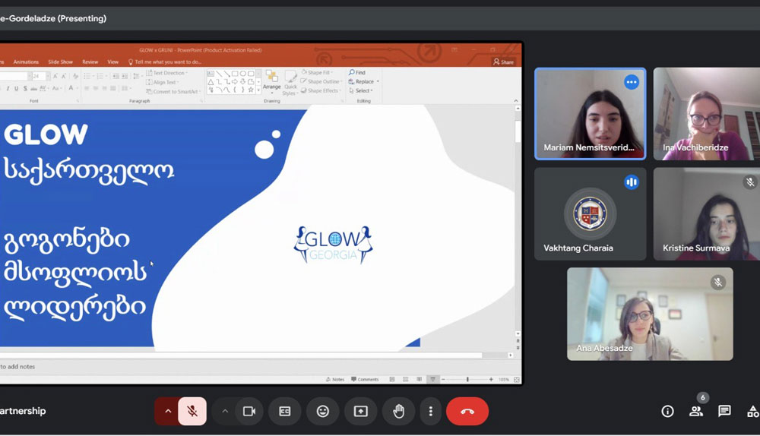This screenshot has height=436, width=760.
Task: Turn on closed captions
Action: (285, 411)
